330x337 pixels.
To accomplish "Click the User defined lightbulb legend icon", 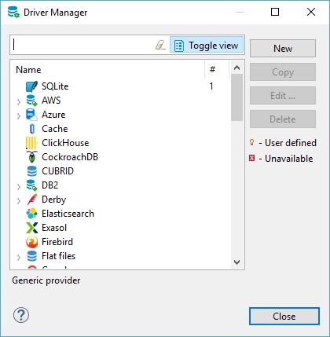I will (x=251, y=142).
